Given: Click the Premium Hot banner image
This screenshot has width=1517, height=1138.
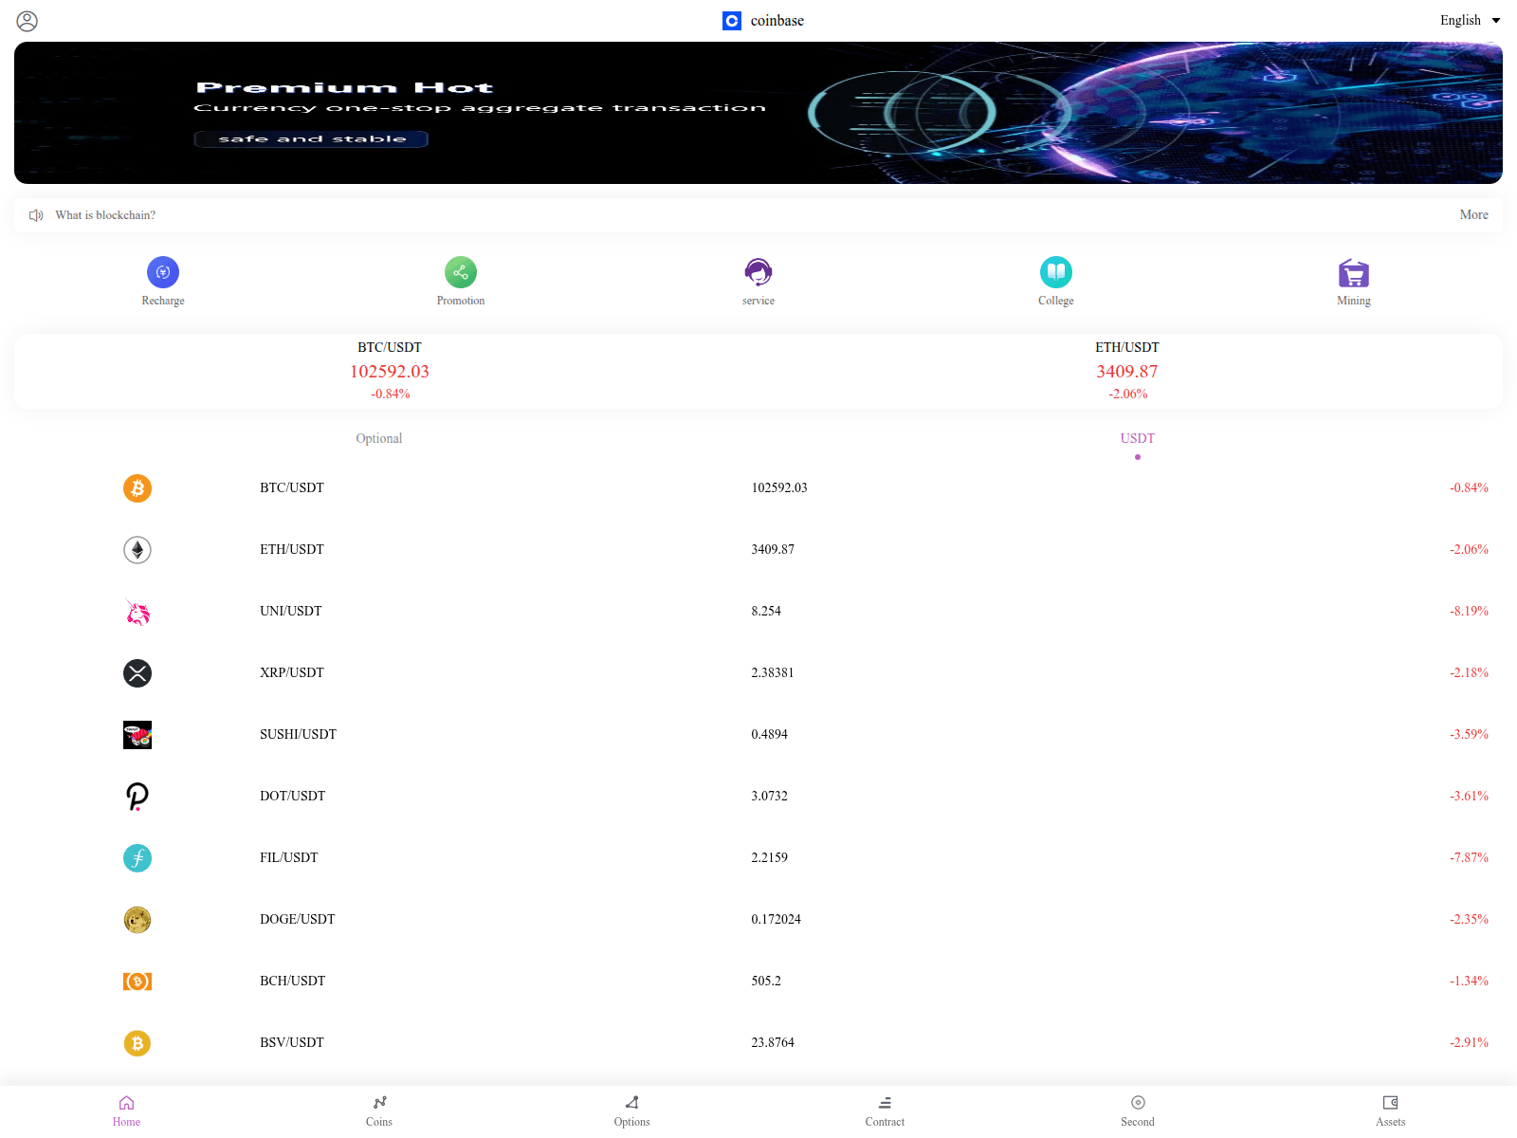Looking at the screenshot, I should coord(758,113).
